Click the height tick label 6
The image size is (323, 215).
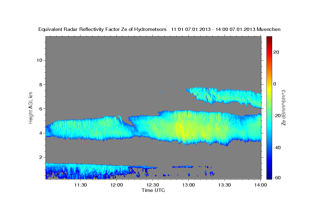(41, 109)
